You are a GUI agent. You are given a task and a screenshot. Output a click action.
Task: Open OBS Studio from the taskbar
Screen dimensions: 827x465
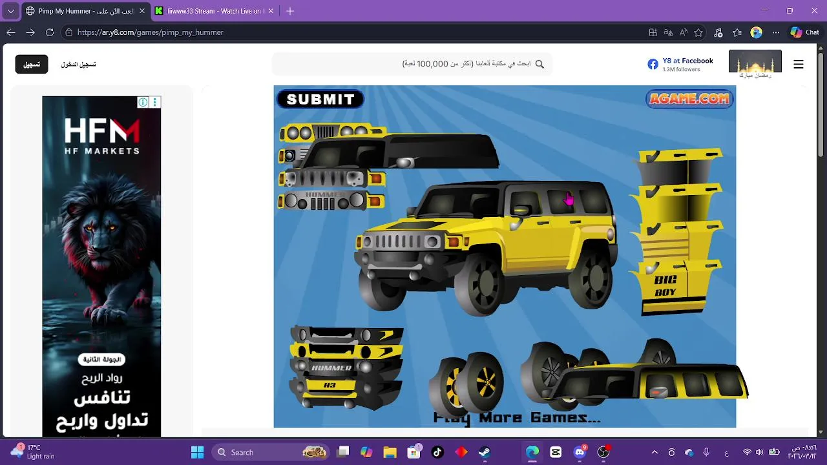click(x=603, y=452)
